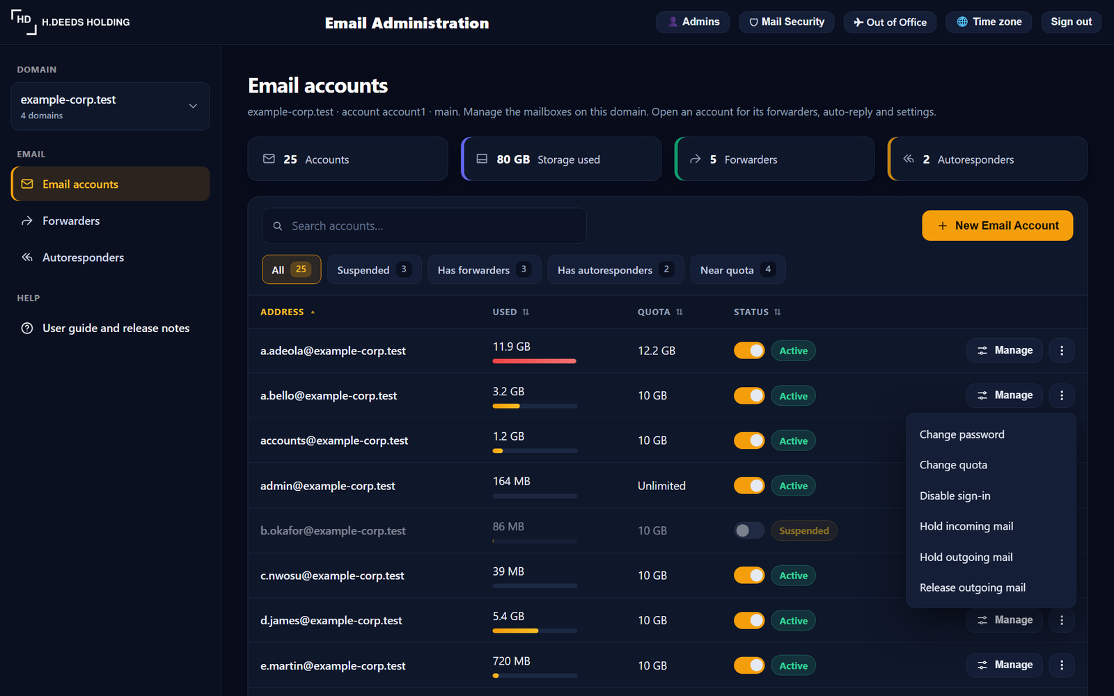Expand the example-corp.test domain dropdown
The width and height of the screenshot is (1114, 696).
tap(110, 106)
